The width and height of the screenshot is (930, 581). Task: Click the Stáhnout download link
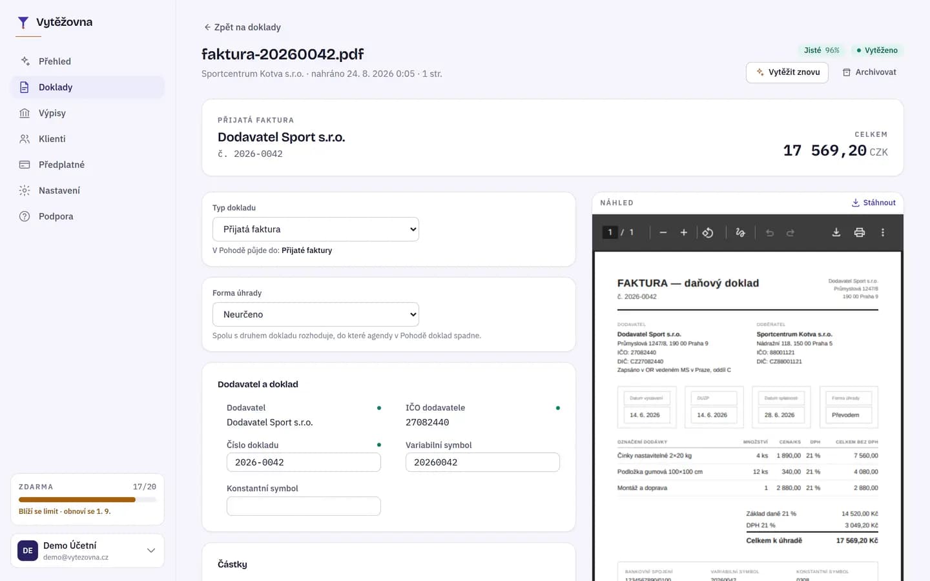coord(874,203)
